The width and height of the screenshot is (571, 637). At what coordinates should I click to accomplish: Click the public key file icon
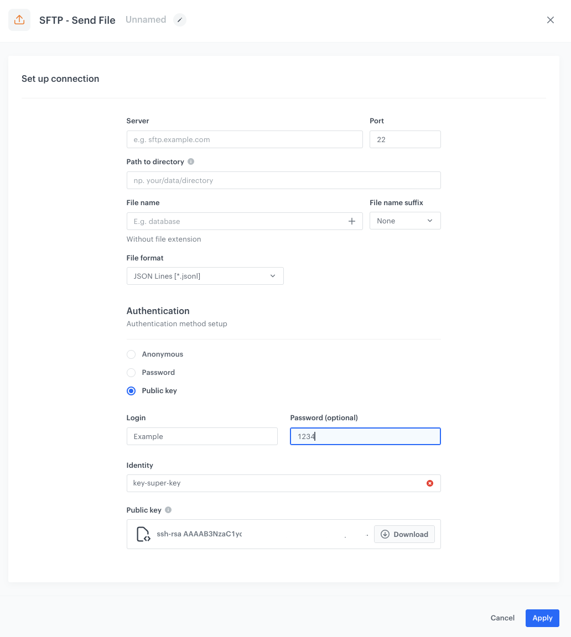pos(143,534)
